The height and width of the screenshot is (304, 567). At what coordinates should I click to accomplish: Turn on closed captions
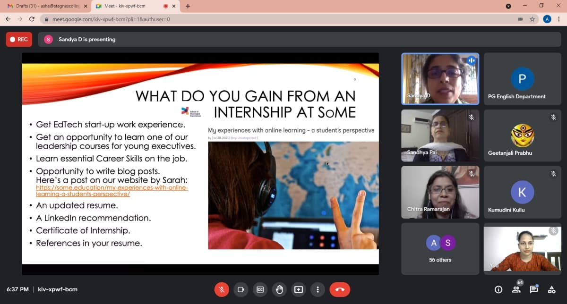click(x=260, y=289)
